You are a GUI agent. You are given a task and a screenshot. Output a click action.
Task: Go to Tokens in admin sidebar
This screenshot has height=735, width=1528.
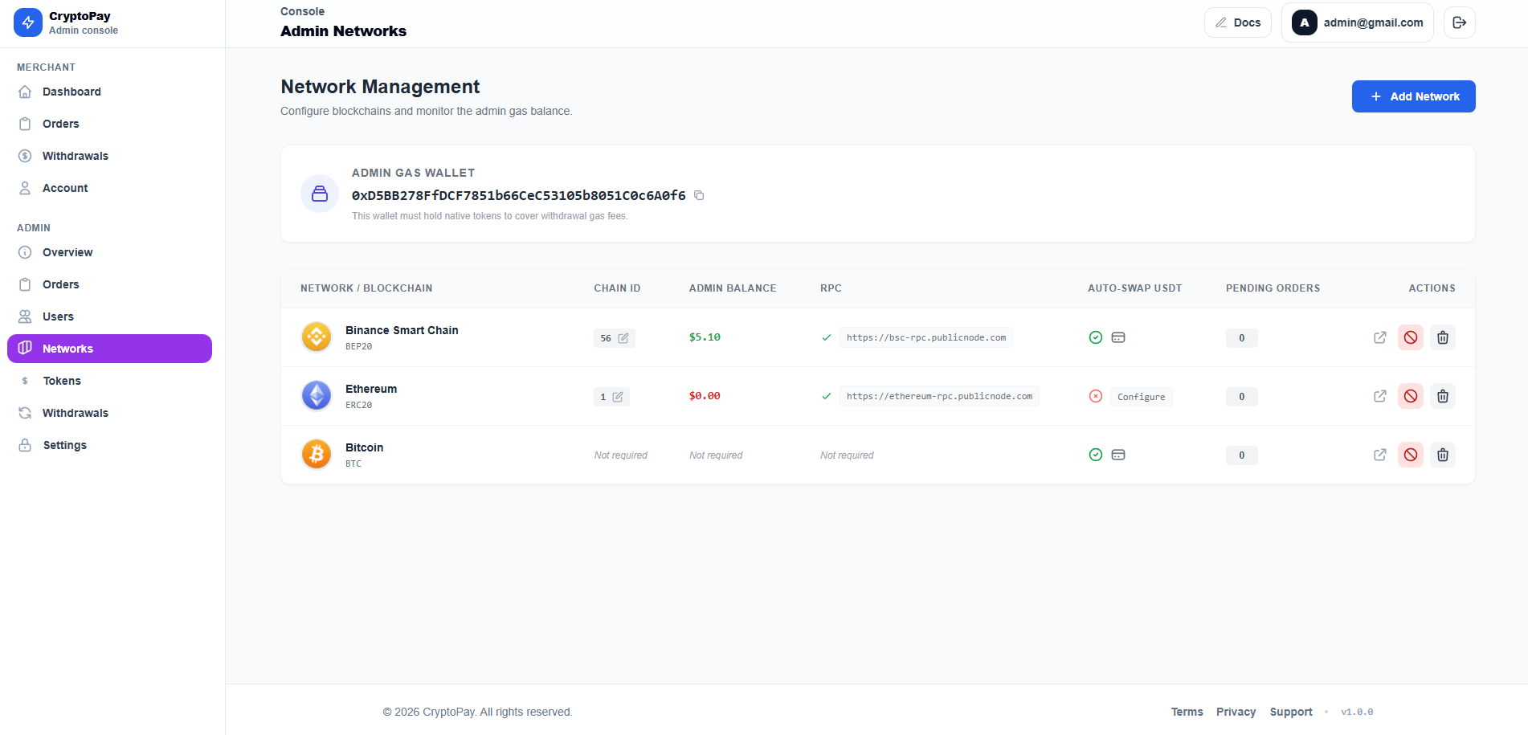click(x=62, y=381)
